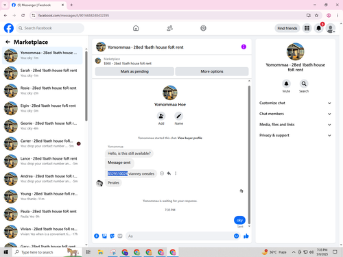This screenshot has height=257, width=343.
Task: Open Vivian's house for rent chat
Action: point(43,231)
